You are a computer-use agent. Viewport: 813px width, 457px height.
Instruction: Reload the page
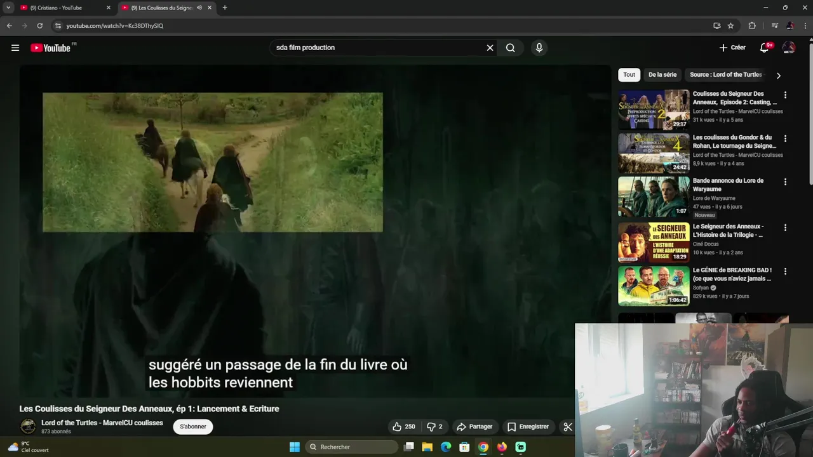pyautogui.click(x=39, y=26)
